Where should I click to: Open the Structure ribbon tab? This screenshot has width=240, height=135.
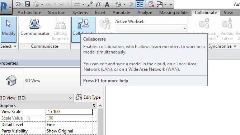point(57,13)
